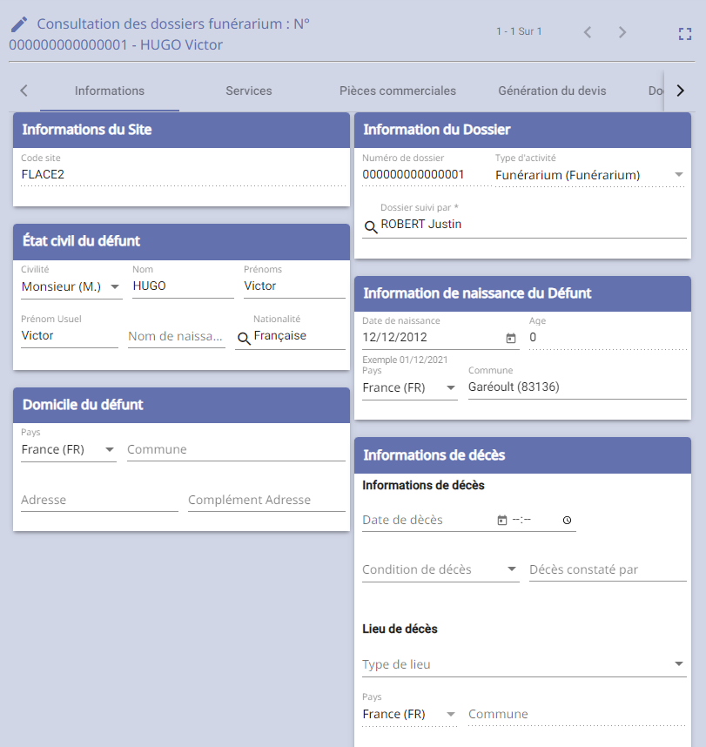The image size is (706, 747).
Task: Click Commune field in Lieu de décès
Action: click(577, 715)
